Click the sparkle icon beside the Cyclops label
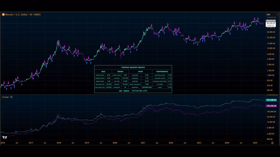This screenshot has width=280, height=157. 11,97
